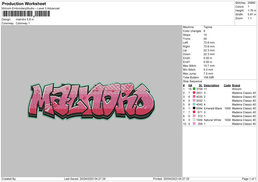Click the black swatch in Emerald Black row
The height and width of the screenshot is (182, 258).
(x=194, y=108)
